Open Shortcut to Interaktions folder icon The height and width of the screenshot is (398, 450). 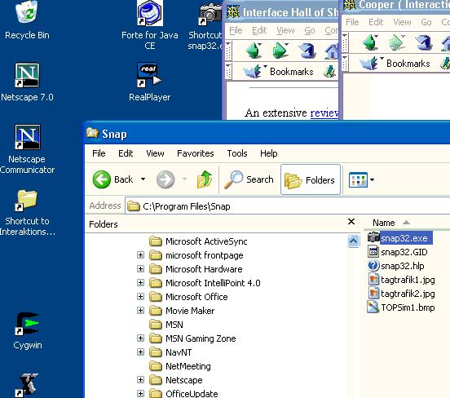tap(27, 213)
